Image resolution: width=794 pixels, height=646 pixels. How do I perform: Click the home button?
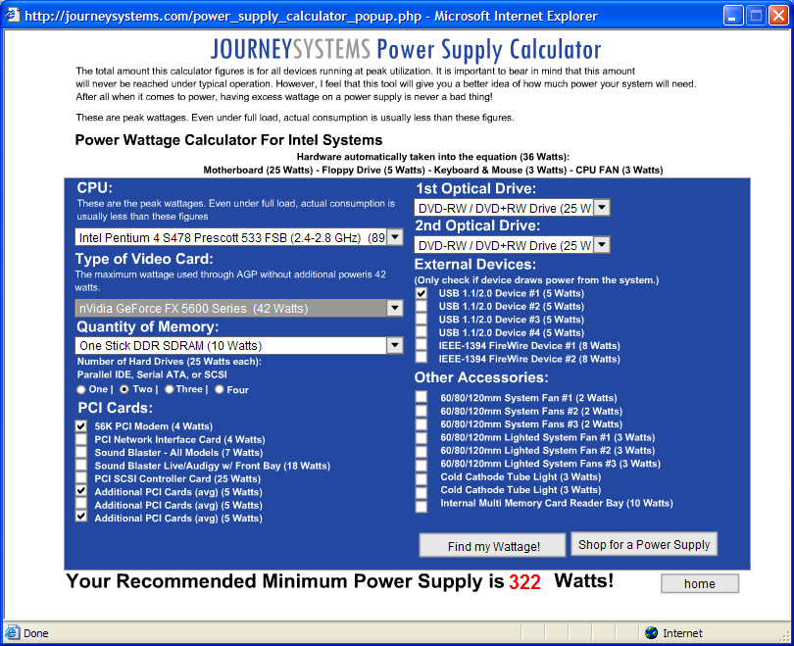(699, 583)
